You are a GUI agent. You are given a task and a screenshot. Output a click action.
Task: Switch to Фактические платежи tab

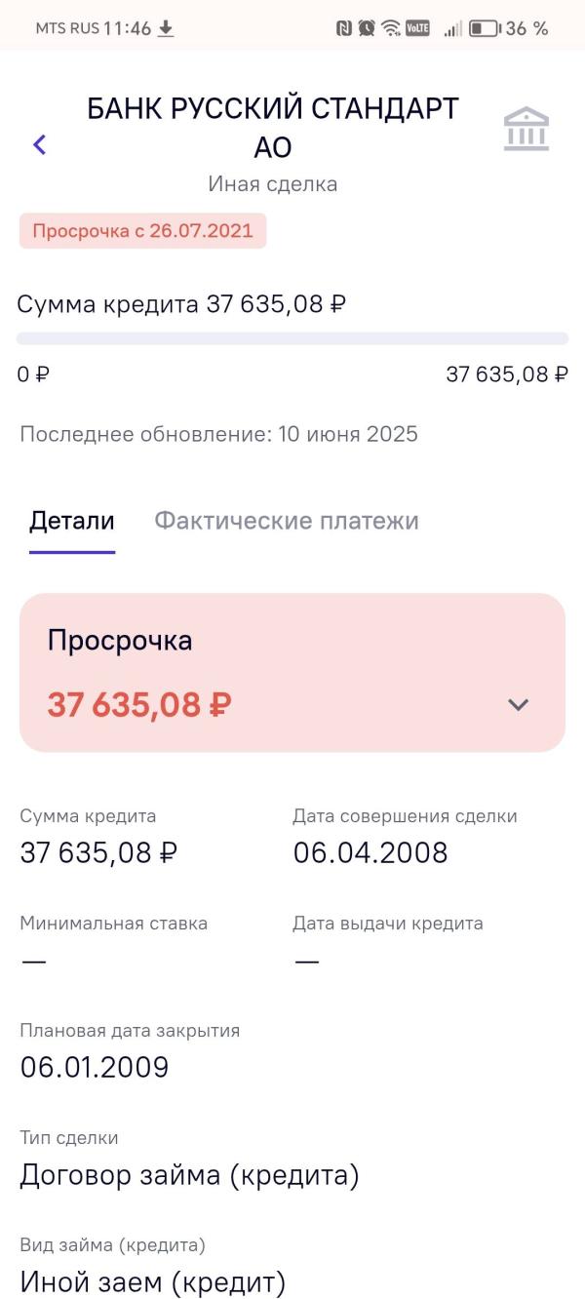287,521
